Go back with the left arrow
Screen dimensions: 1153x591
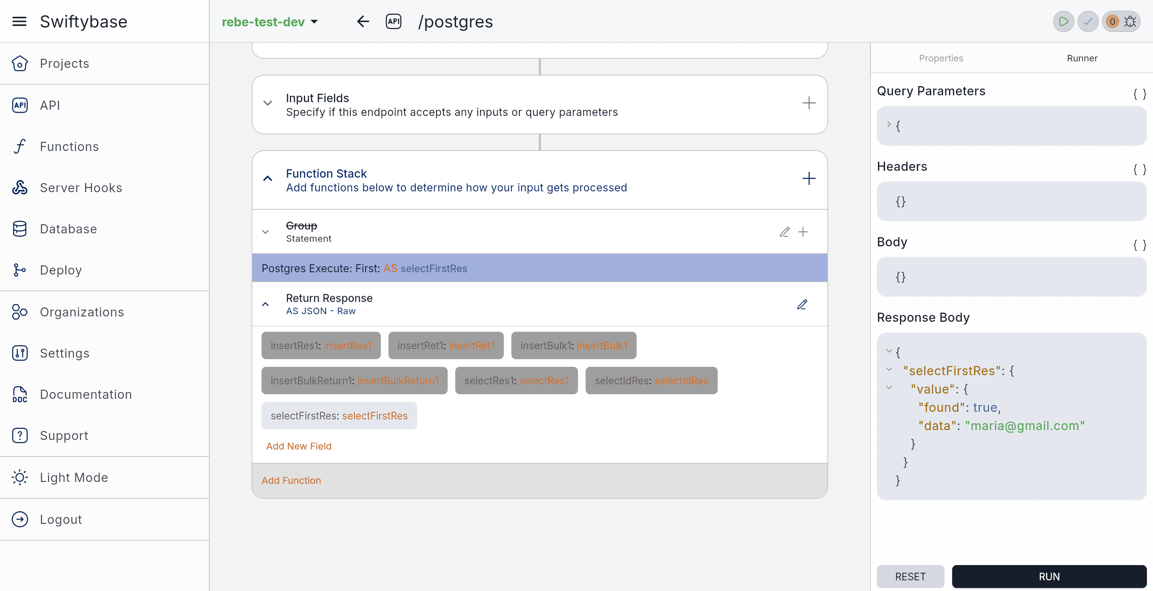point(363,21)
